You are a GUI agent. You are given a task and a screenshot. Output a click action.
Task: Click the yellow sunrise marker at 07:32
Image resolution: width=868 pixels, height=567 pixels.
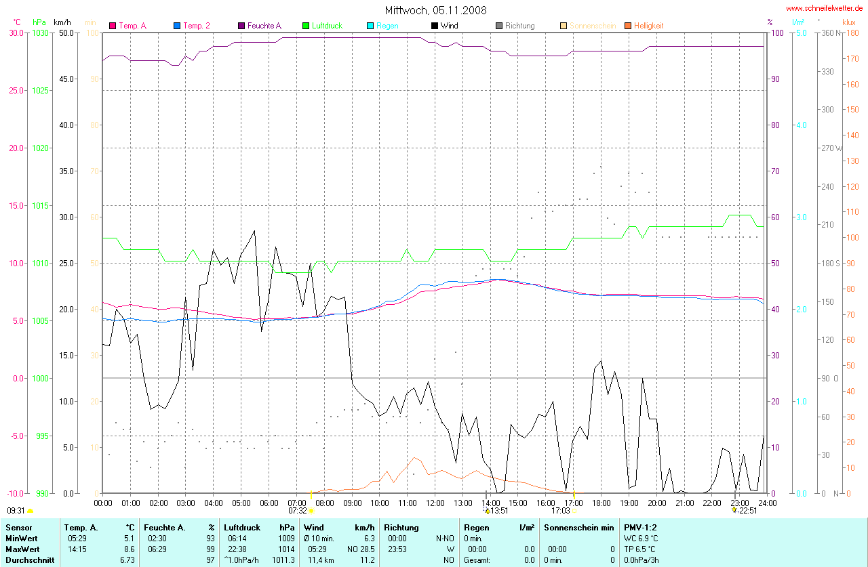(x=311, y=511)
